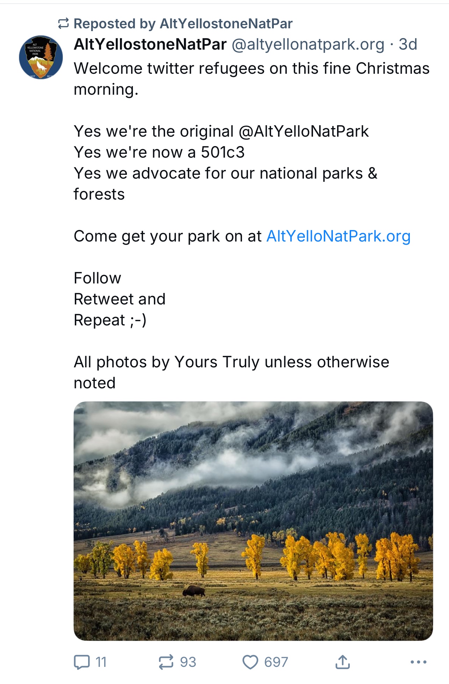
Task: Like the post with the heart icon
Action: coord(250,662)
